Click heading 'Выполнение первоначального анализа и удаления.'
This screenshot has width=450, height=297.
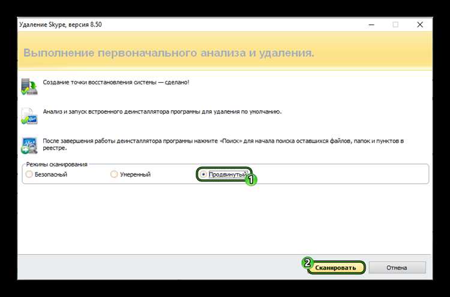click(169, 53)
